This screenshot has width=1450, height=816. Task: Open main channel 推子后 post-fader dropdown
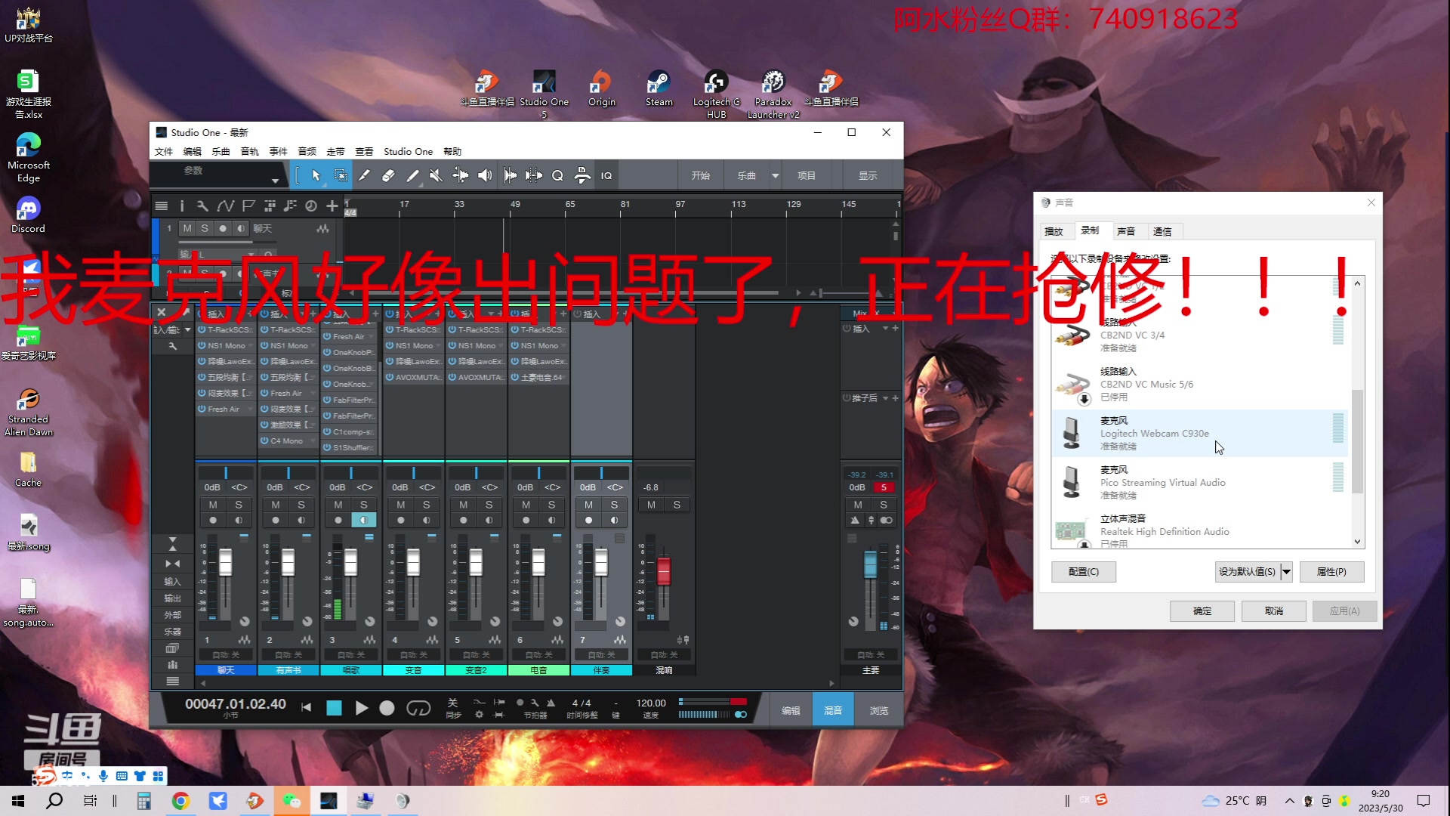885,398
